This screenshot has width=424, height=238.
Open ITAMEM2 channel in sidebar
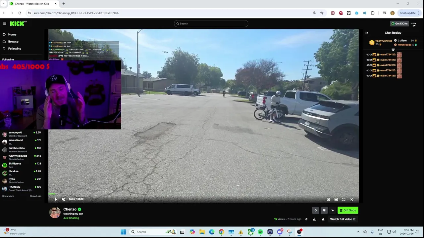[x=22, y=188]
